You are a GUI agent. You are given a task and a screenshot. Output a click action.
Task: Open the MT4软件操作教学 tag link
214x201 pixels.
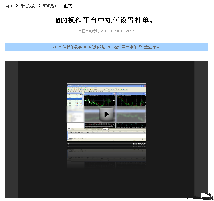(67, 47)
